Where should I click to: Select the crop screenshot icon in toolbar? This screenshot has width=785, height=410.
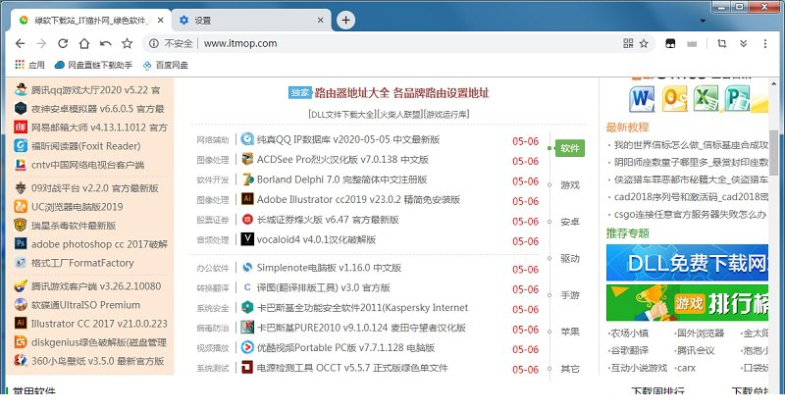tap(722, 43)
